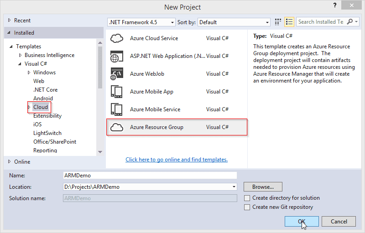Expand the Online section
Viewport: 365px width, 233px height.
pyautogui.click(x=9, y=161)
